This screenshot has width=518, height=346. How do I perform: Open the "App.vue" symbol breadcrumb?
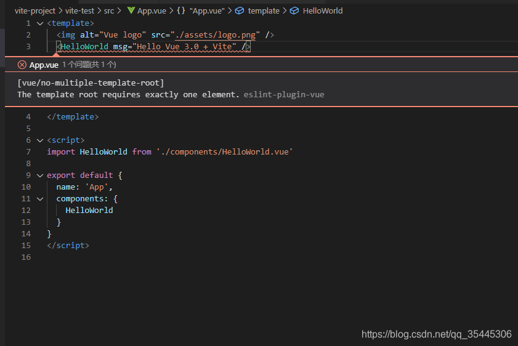207,10
